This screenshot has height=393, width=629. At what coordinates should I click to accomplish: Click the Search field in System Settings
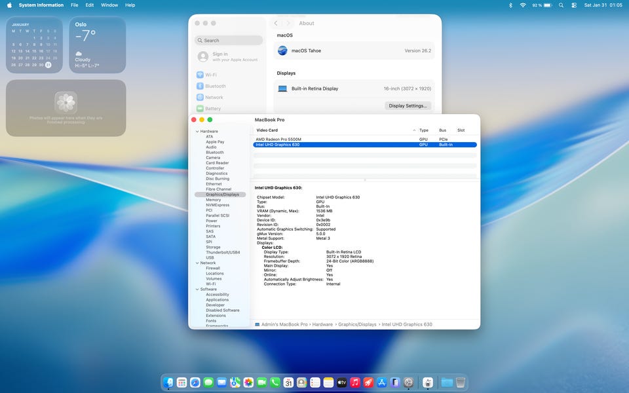click(229, 41)
